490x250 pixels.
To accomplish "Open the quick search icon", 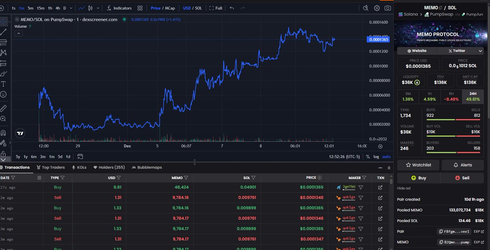I will coord(365,8).
